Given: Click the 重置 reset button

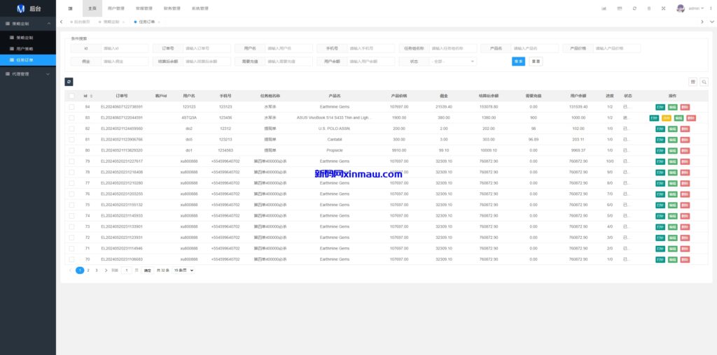Looking at the screenshot, I should (536, 61).
